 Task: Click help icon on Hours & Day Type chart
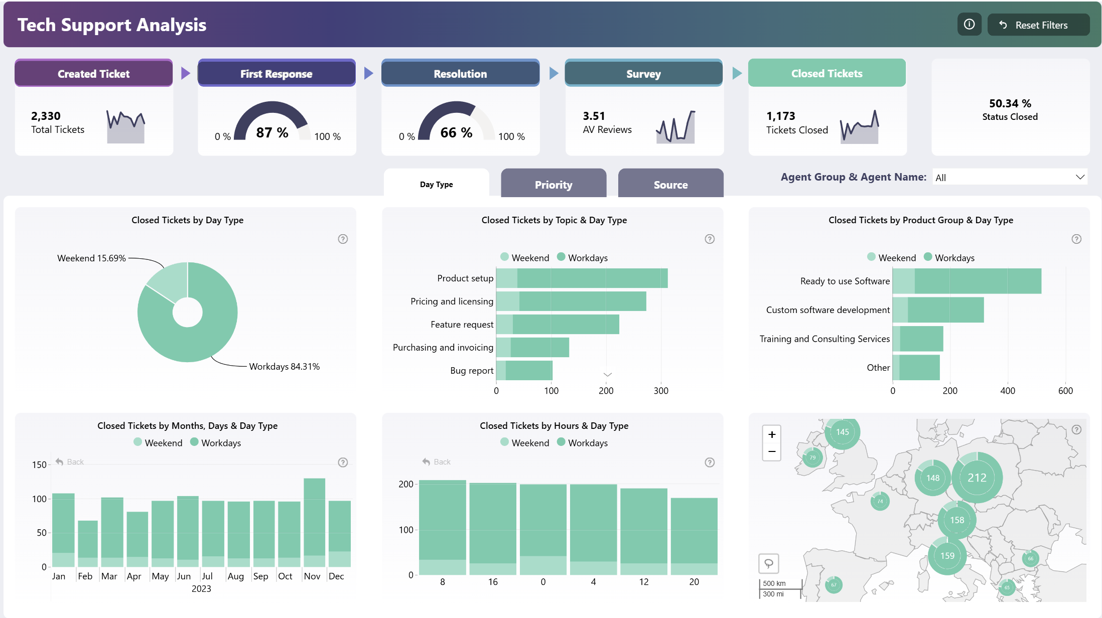710,462
